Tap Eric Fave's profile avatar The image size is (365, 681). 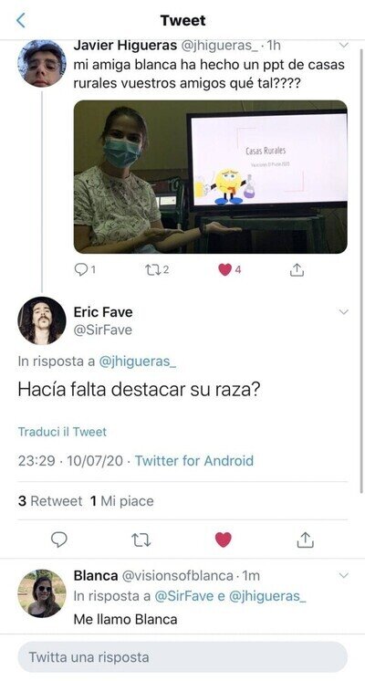coord(42,320)
